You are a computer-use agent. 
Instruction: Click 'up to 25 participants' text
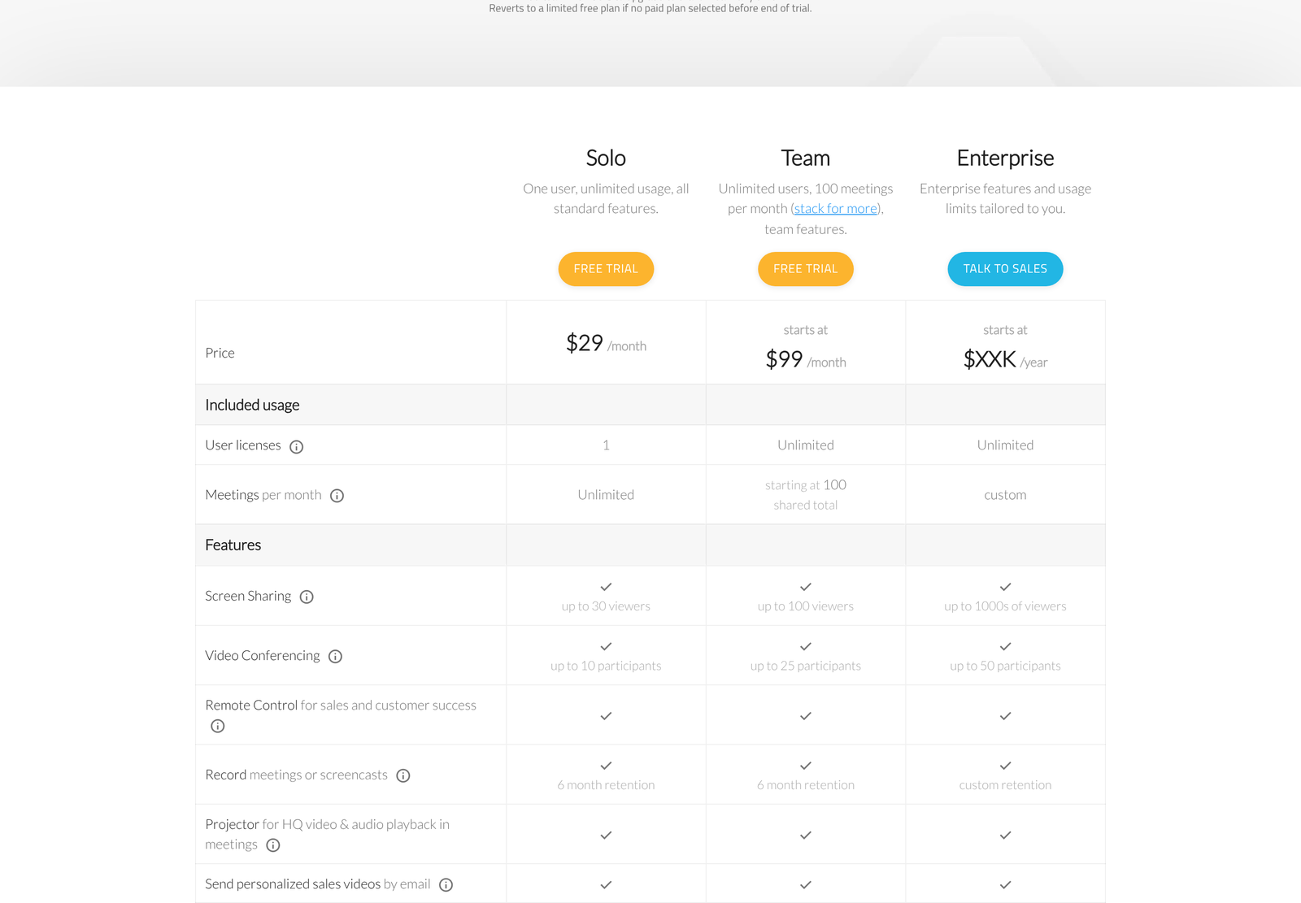[x=806, y=666]
